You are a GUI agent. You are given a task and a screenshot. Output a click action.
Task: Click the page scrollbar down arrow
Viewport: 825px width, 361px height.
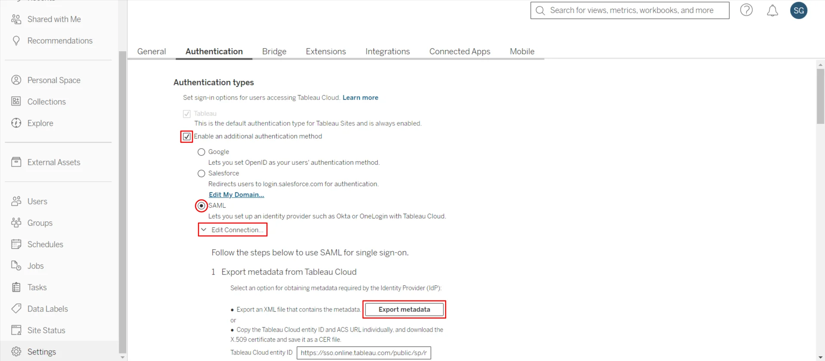click(x=820, y=357)
